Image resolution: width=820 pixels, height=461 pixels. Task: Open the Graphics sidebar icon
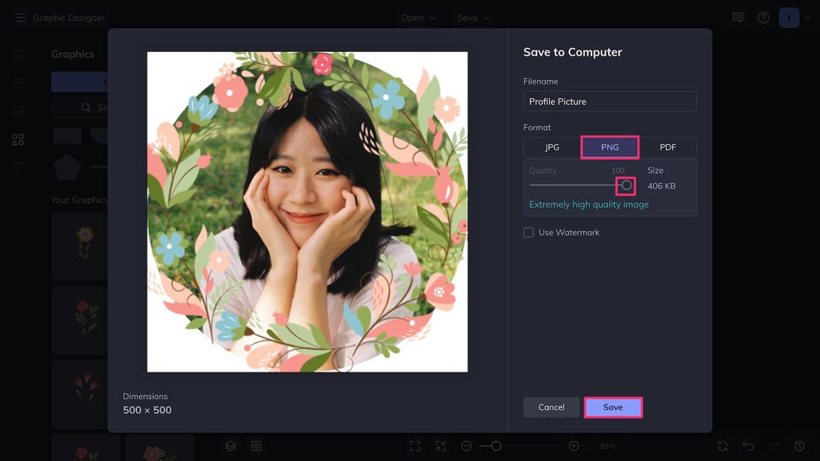click(17, 139)
